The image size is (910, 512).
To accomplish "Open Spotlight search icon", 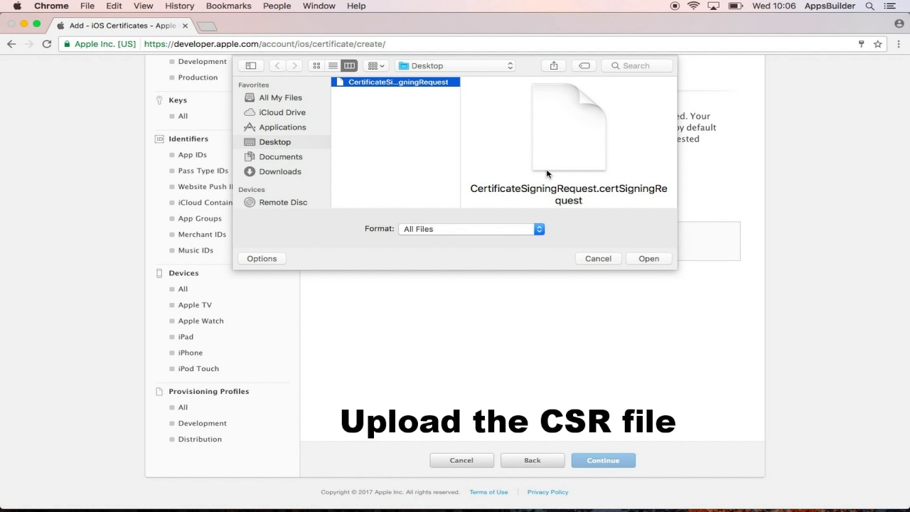I will click(869, 6).
